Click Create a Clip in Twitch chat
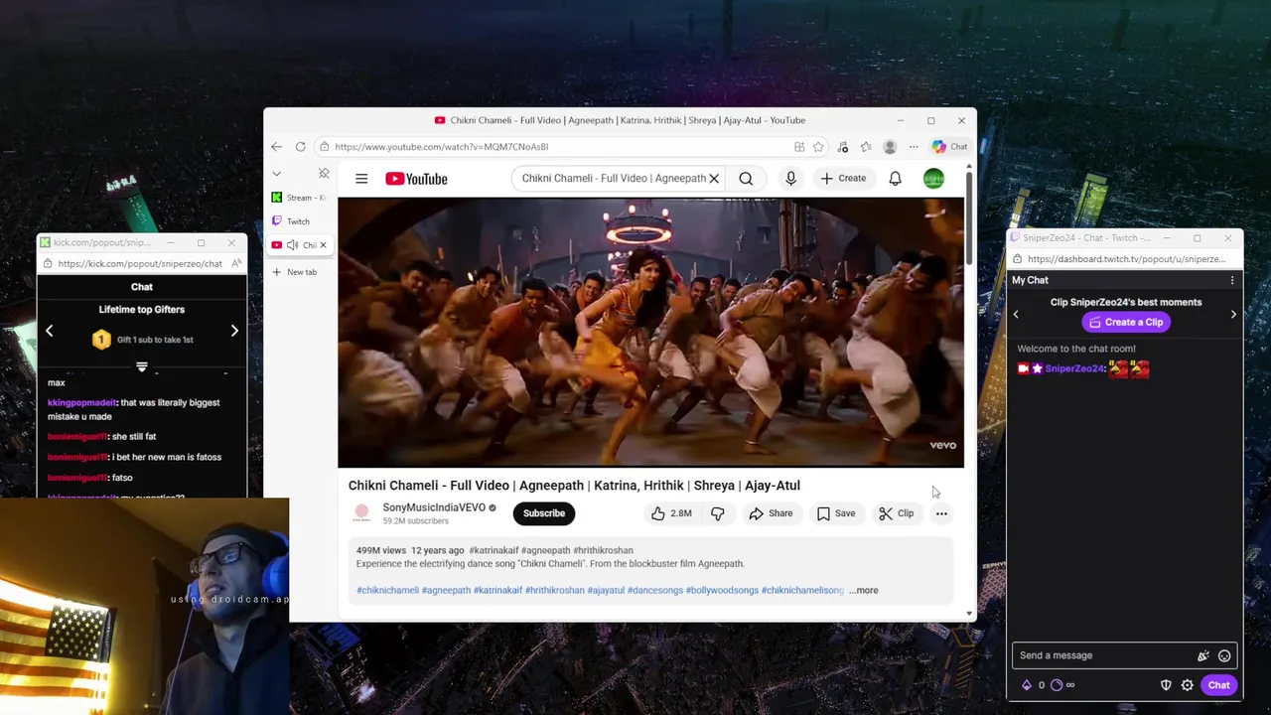This screenshot has height=715, width=1271. 1126,322
